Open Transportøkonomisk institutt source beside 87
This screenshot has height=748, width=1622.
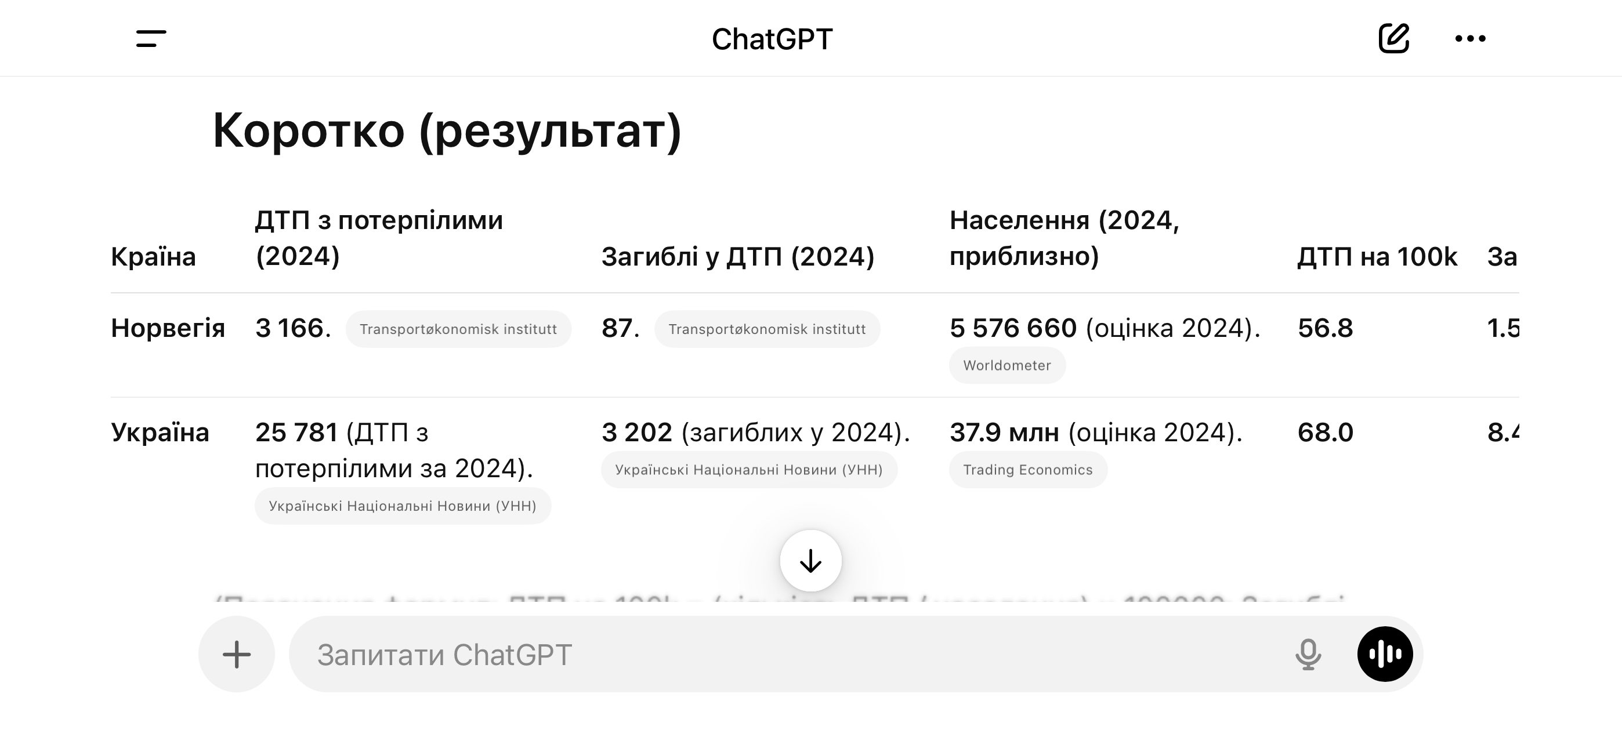pyautogui.click(x=766, y=329)
